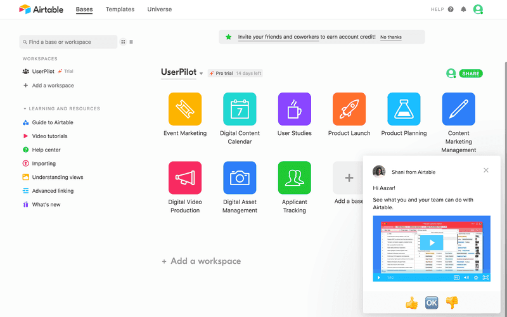Viewport: 507px width, 317px height.
Task: Open the Content Marketing Management pencil base
Action: click(x=458, y=109)
